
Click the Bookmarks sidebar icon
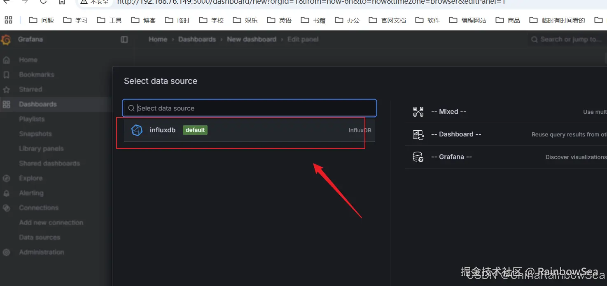[6, 75]
